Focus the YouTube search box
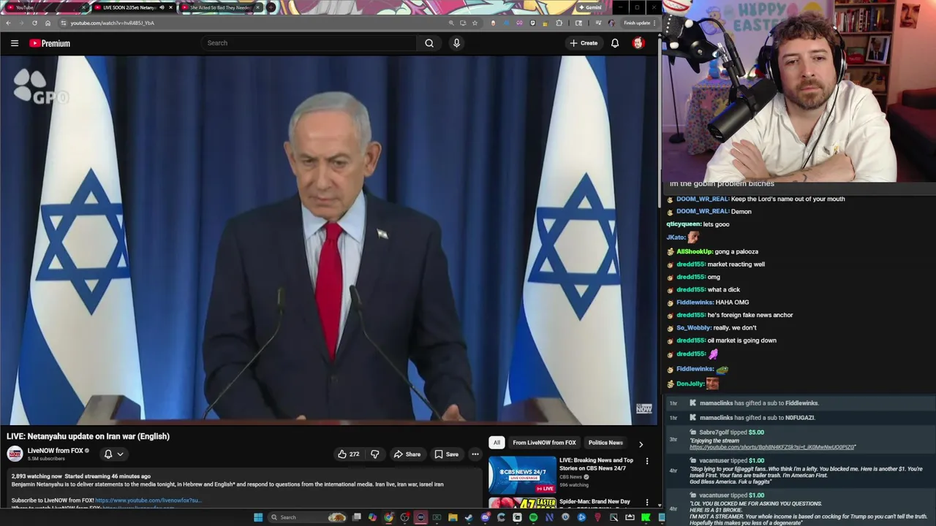The image size is (936, 526). click(311, 43)
